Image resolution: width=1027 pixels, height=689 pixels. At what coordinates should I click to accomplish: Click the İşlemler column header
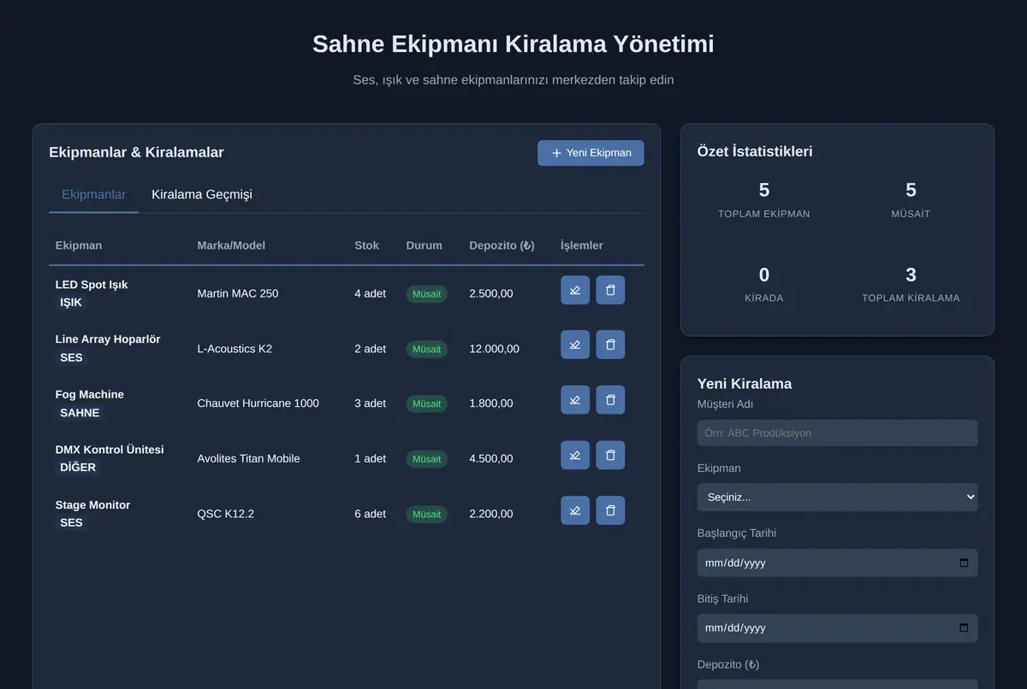click(x=582, y=245)
